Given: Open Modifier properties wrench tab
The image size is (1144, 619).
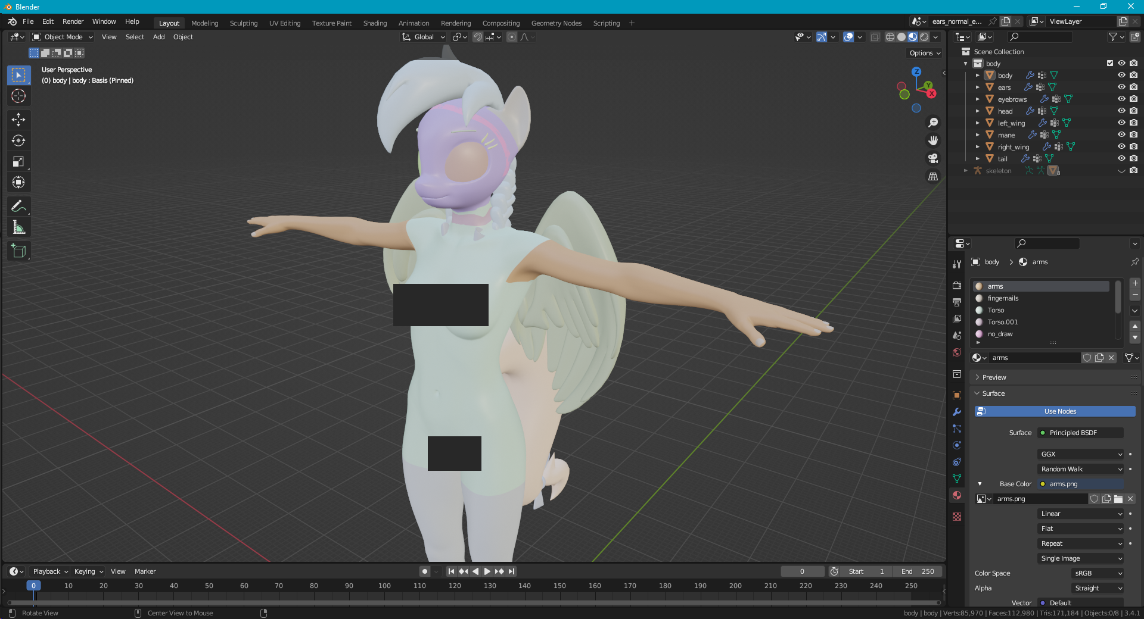Looking at the screenshot, I should 957,412.
